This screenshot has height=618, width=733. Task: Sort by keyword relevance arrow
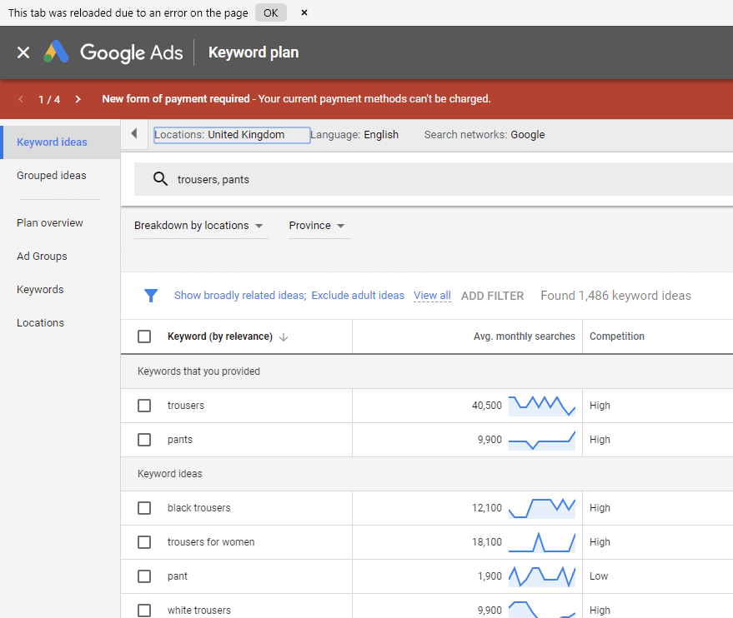click(x=284, y=336)
